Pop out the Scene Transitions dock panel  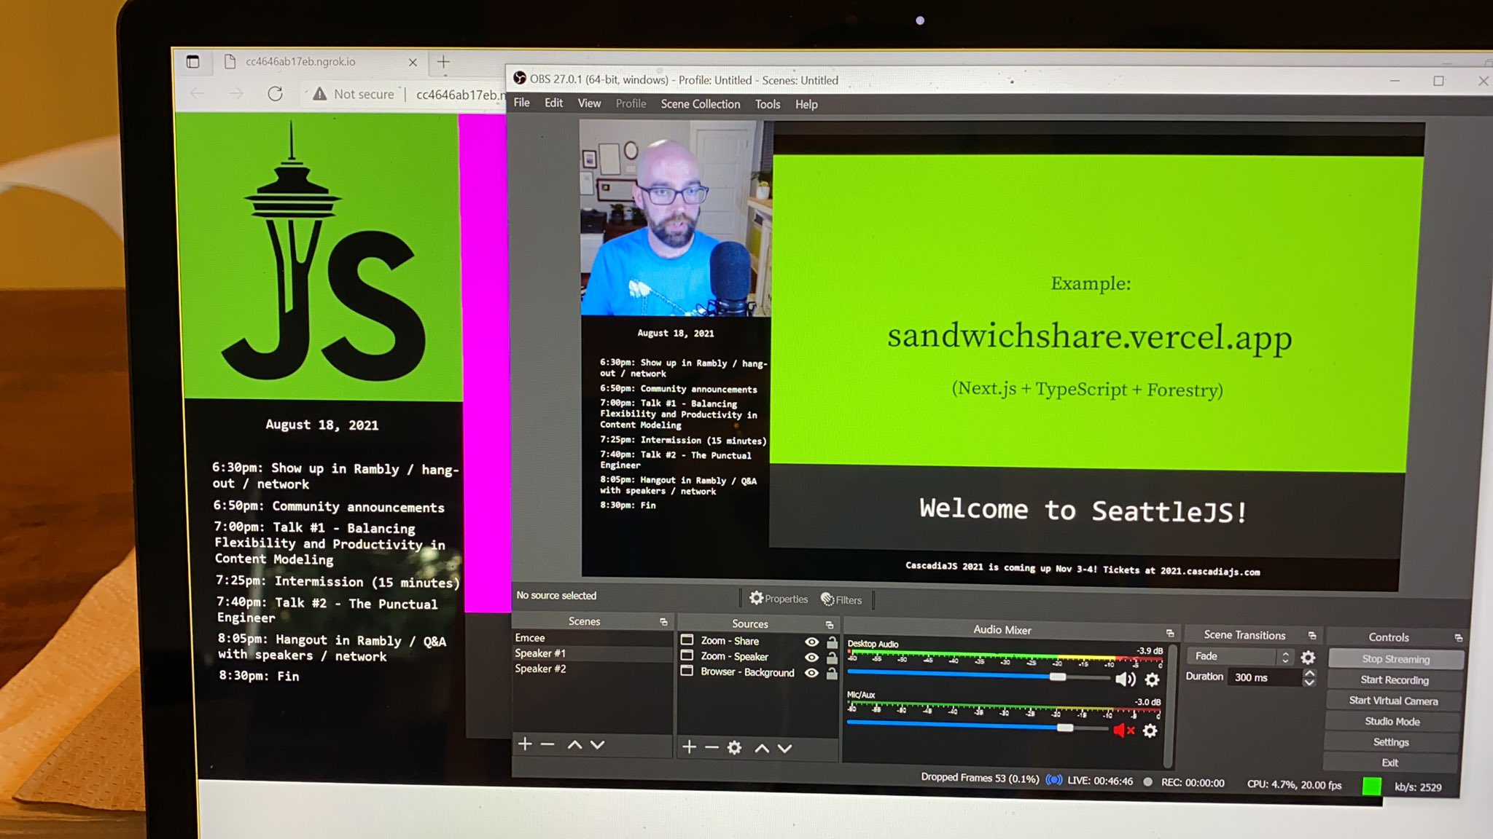1312,636
